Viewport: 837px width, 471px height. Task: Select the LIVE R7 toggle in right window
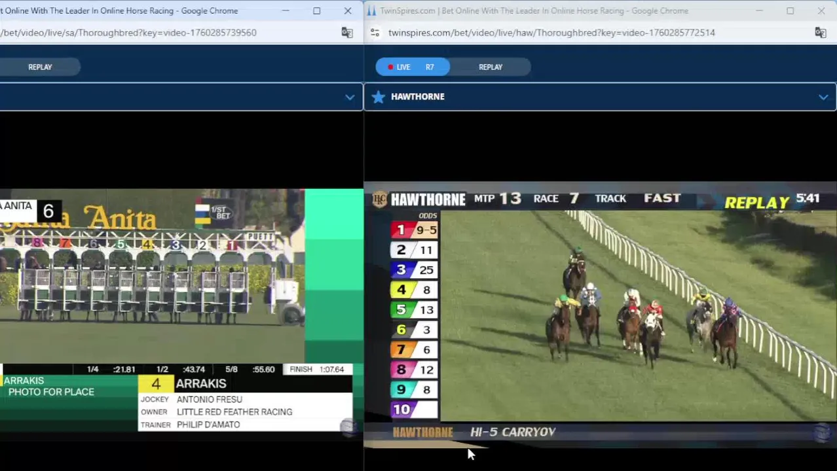tap(413, 67)
